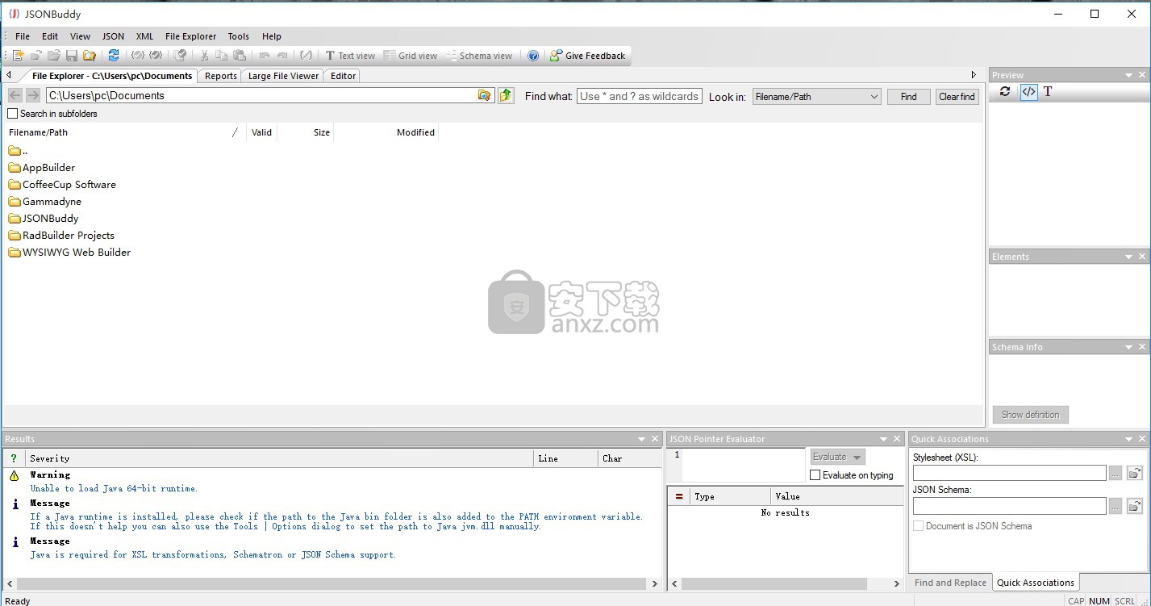This screenshot has width=1151, height=606.
Task: Click the New document toolbar icon
Action: pos(18,56)
